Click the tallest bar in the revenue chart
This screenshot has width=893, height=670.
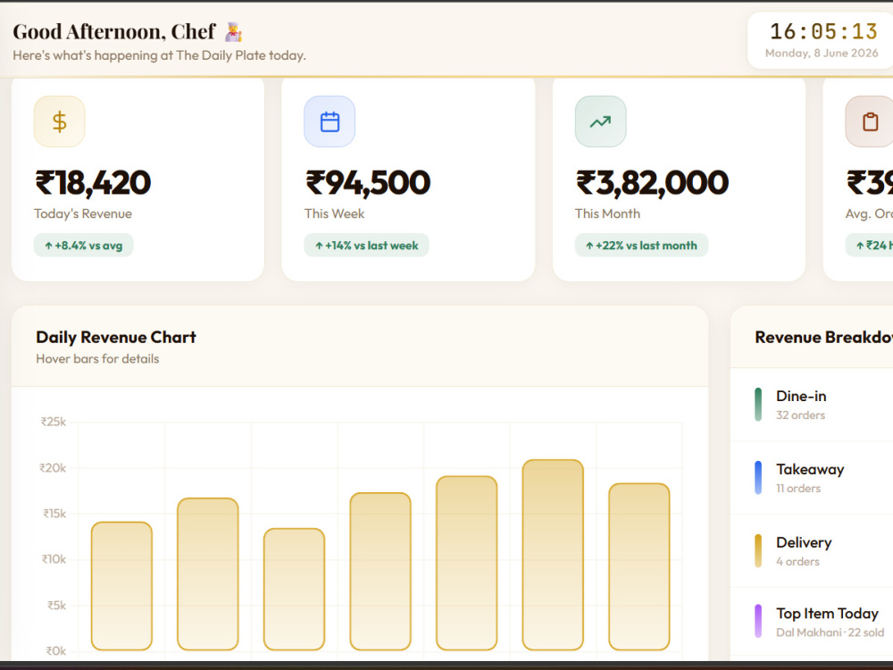click(x=553, y=555)
